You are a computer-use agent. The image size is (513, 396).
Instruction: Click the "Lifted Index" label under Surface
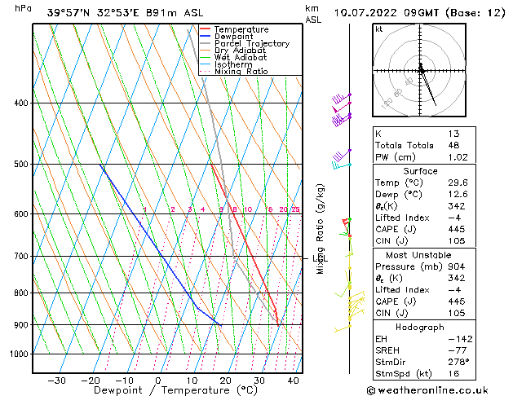point(402,218)
